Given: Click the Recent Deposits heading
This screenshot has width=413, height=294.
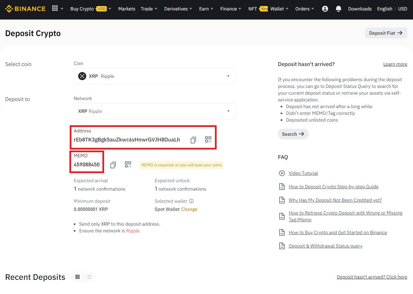Looking at the screenshot, I should click(35, 277).
